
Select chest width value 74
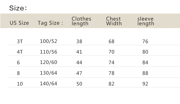(111, 62)
